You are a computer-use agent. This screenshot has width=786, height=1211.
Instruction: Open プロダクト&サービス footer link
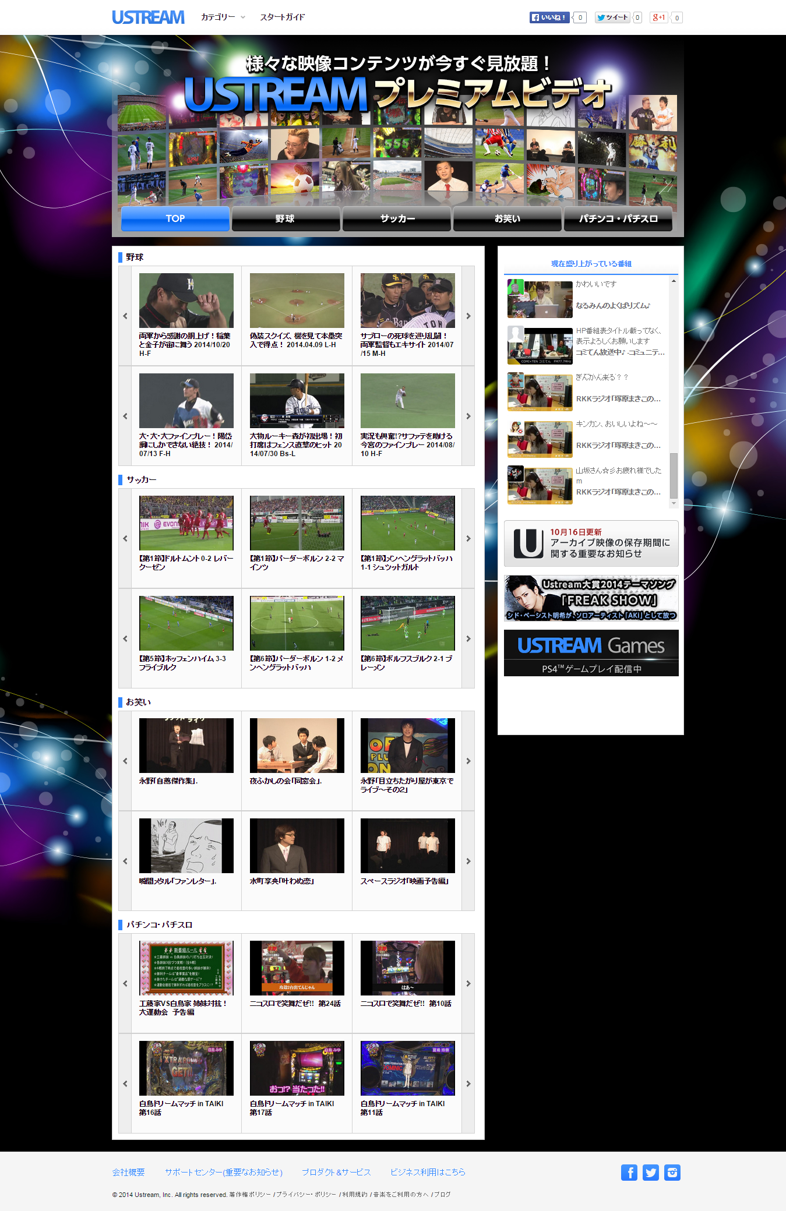336,1172
